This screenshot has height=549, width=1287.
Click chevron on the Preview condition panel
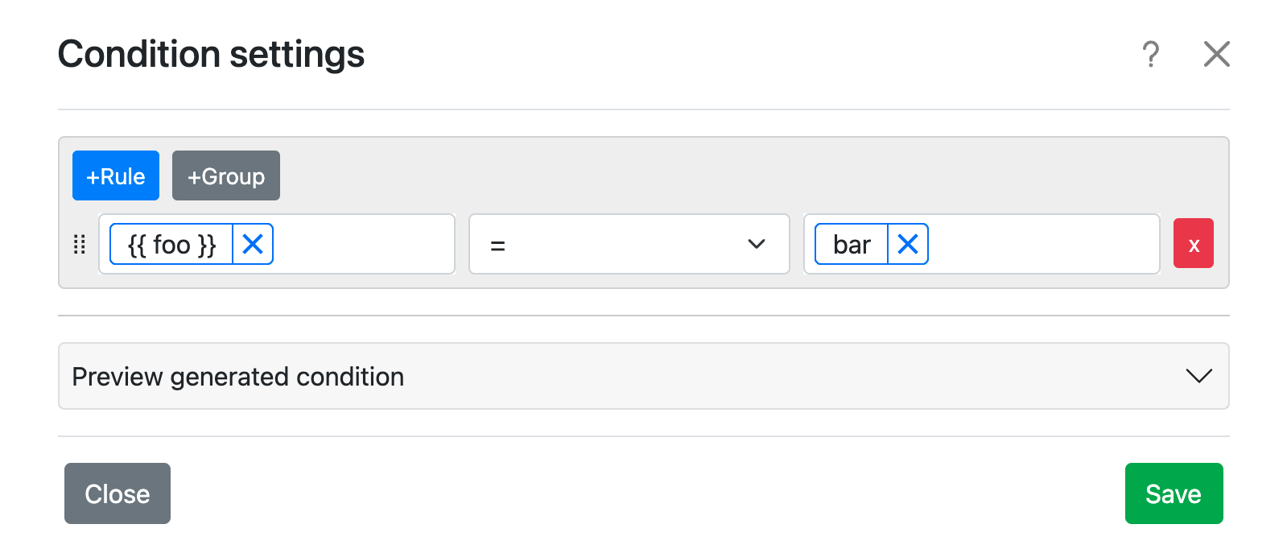click(x=1198, y=376)
